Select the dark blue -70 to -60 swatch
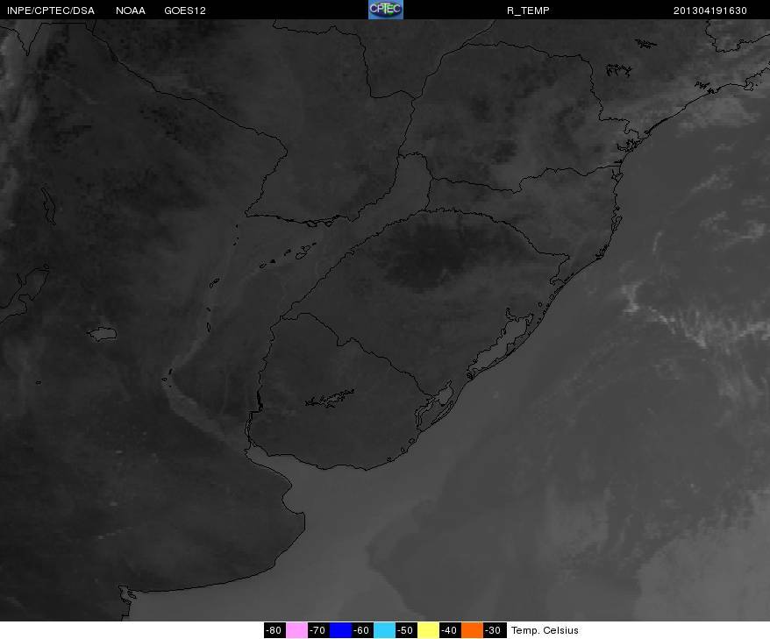The height and width of the screenshot is (639, 770). (x=340, y=630)
